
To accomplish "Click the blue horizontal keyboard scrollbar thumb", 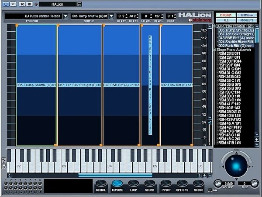I will [115, 175].
